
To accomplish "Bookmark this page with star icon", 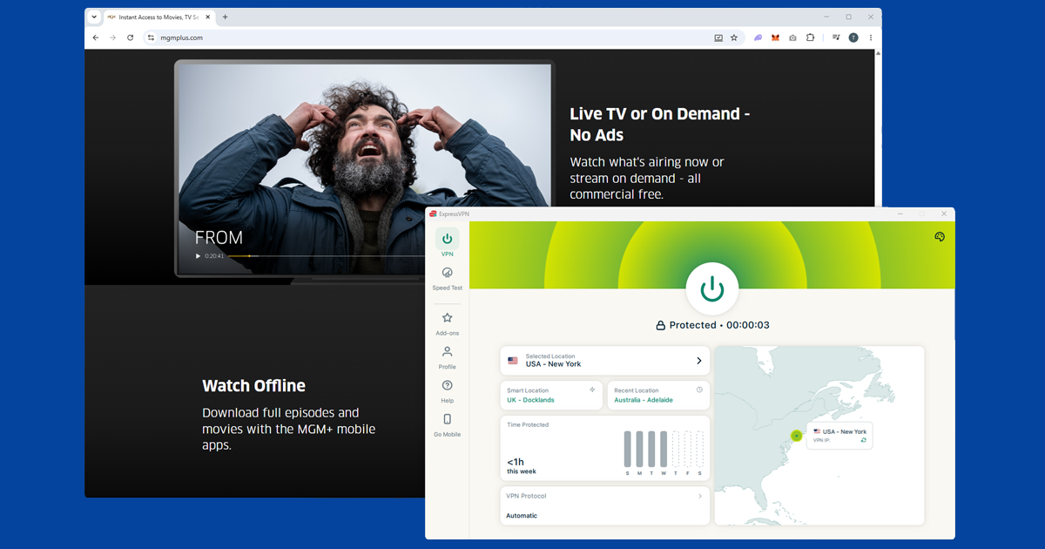I will pos(734,37).
